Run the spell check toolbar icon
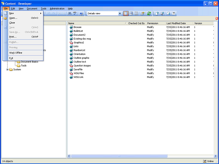Image resolution: width=219 pixels, height=164 pixels. pyautogui.click(x=75, y=13)
